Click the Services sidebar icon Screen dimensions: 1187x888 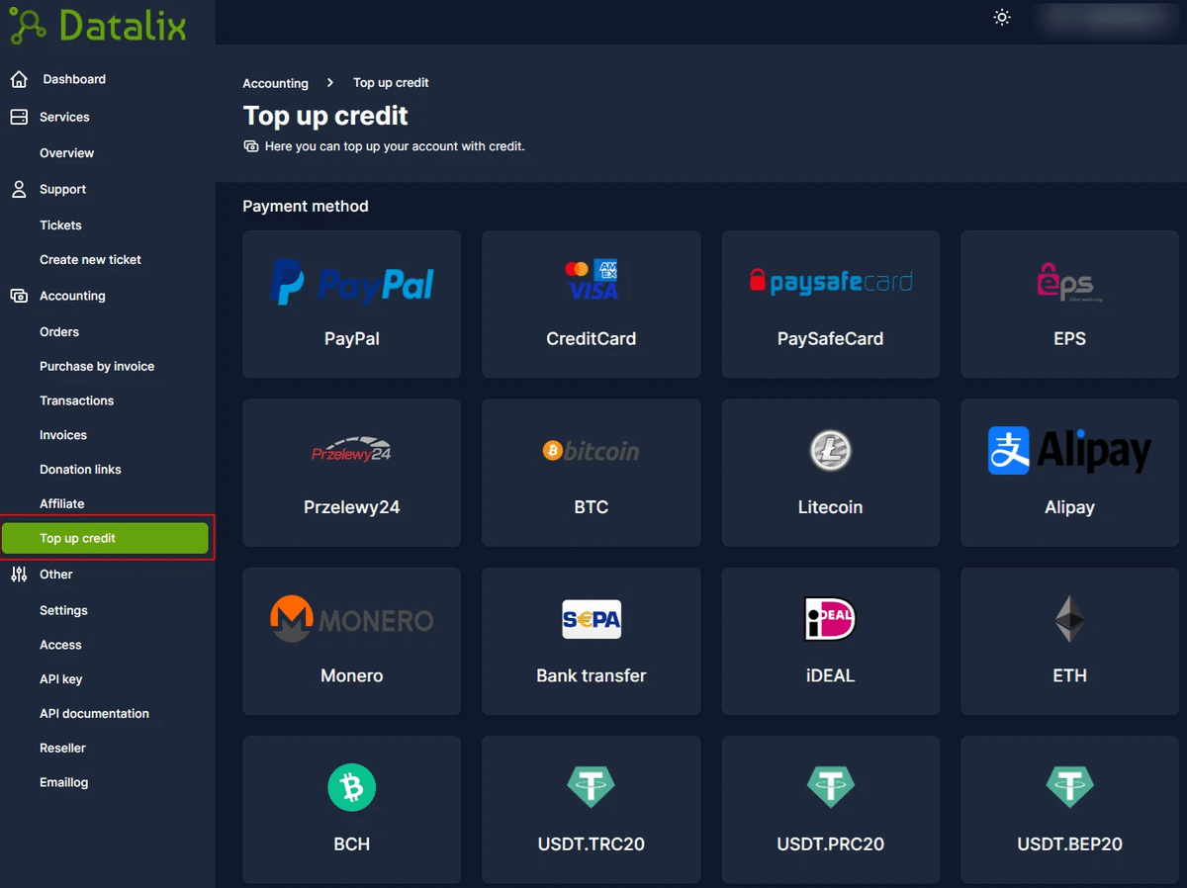coord(19,116)
